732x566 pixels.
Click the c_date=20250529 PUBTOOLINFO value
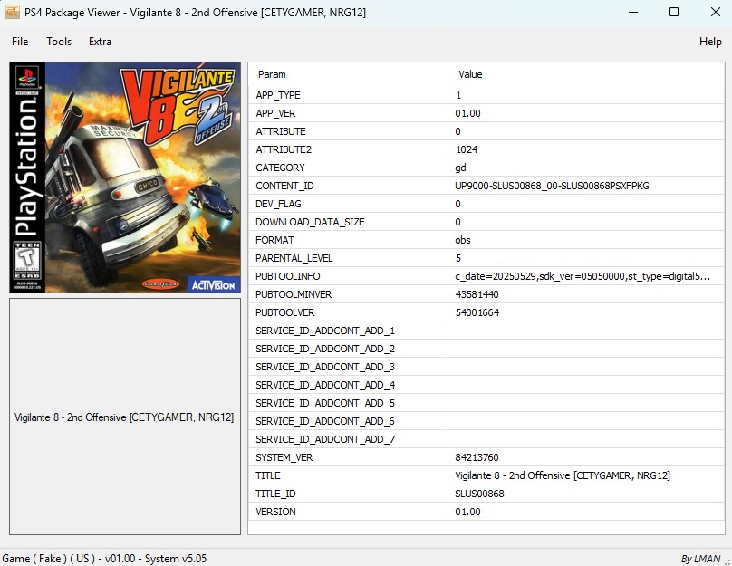(x=583, y=277)
